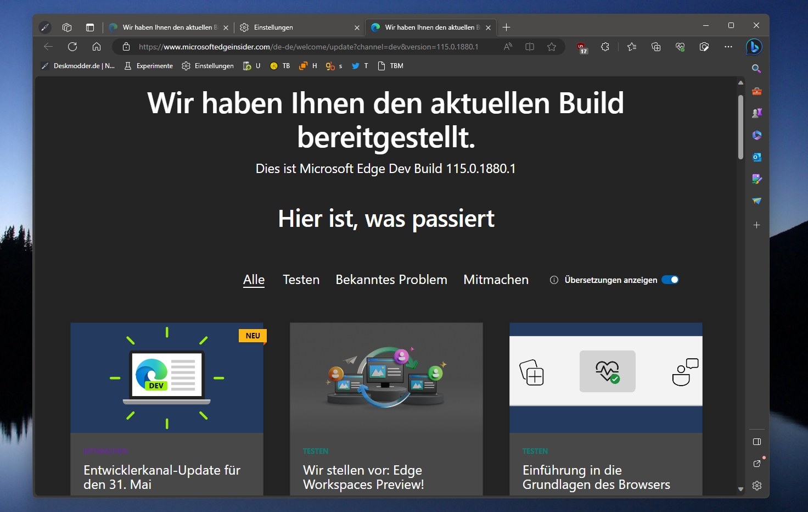Toggle the Übersetzungen anzeigen switch
Viewport: 808px width, 512px height.
coord(670,280)
